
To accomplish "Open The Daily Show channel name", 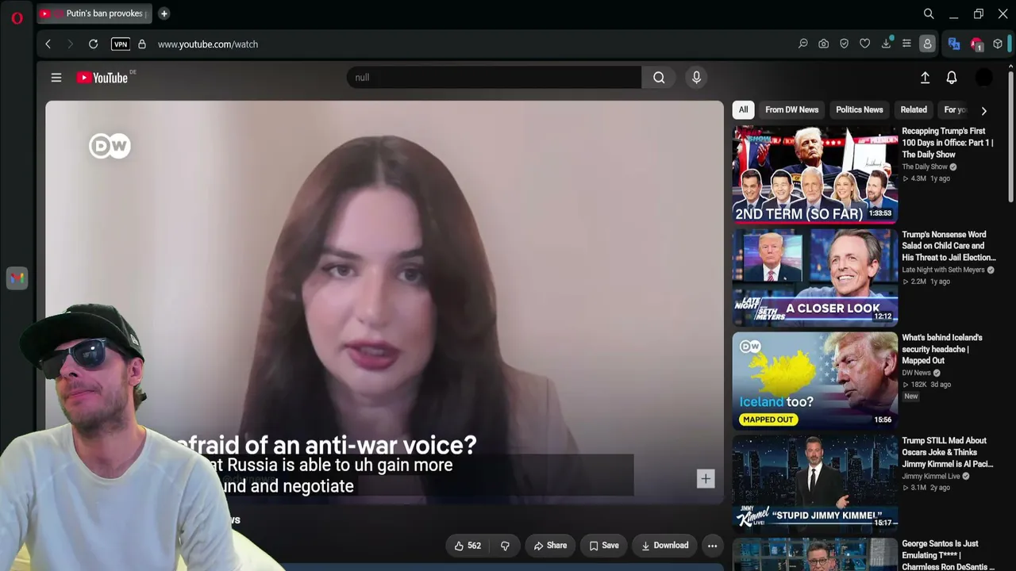I will (925, 167).
